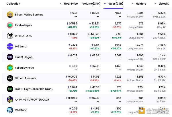
Task: Click the MG Land collection icon
Action: click(10, 46)
